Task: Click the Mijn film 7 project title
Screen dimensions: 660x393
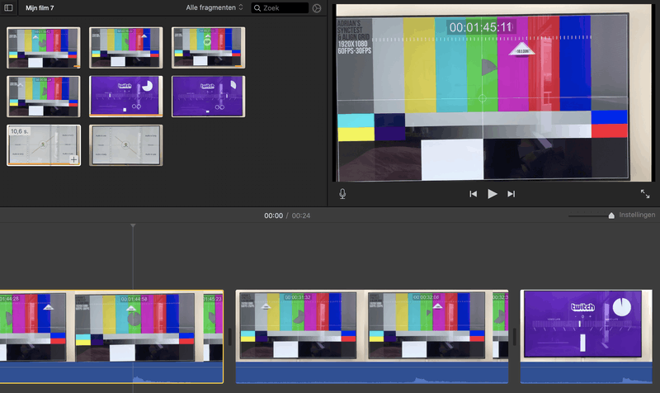Action: [x=40, y=7]
